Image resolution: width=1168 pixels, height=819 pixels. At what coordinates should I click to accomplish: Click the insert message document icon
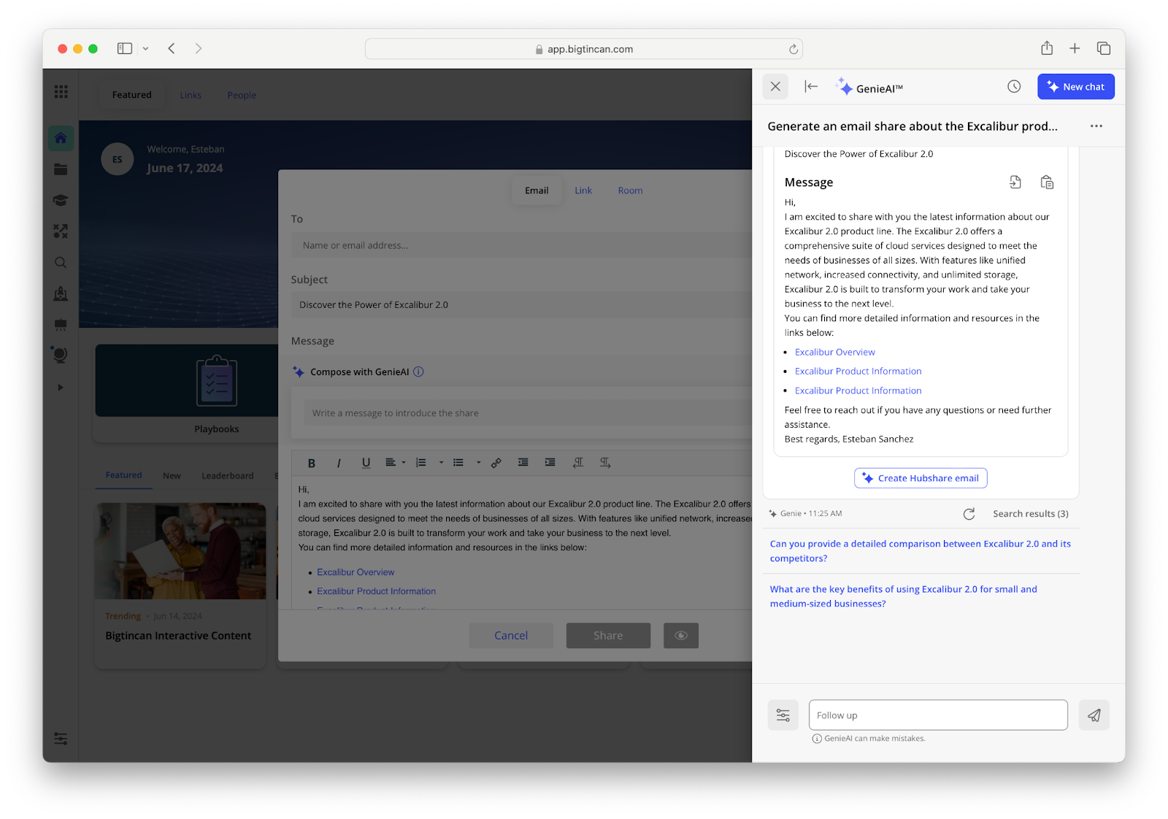point(1015,182)
